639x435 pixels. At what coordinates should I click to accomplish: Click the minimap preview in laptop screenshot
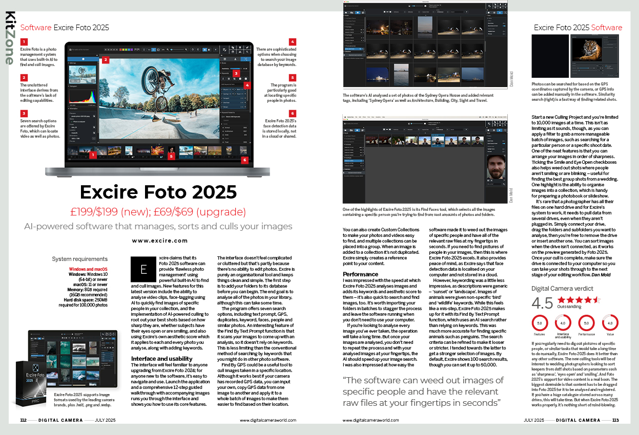83,74
